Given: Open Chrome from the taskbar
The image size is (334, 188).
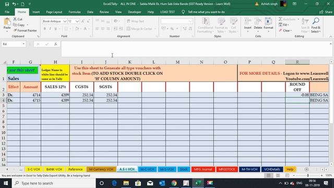Looking at the screenshot, I should [x=174, y=183].
